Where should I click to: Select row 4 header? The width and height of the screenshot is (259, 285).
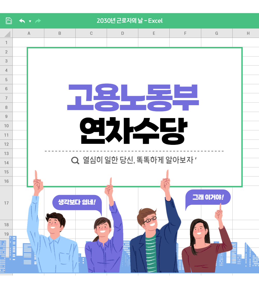pyautogui.click(x=6, y=70)
